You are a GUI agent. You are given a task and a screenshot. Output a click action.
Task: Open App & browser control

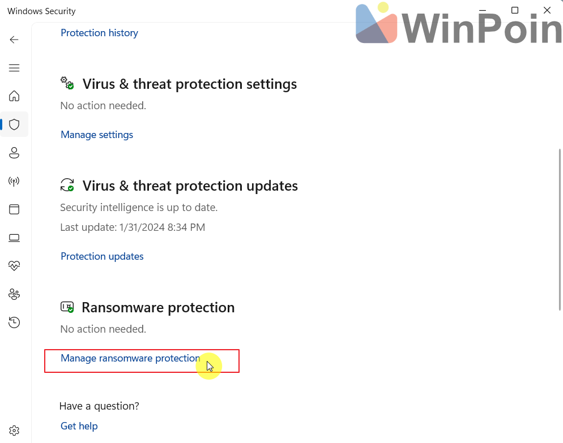[x=14, y=209]
